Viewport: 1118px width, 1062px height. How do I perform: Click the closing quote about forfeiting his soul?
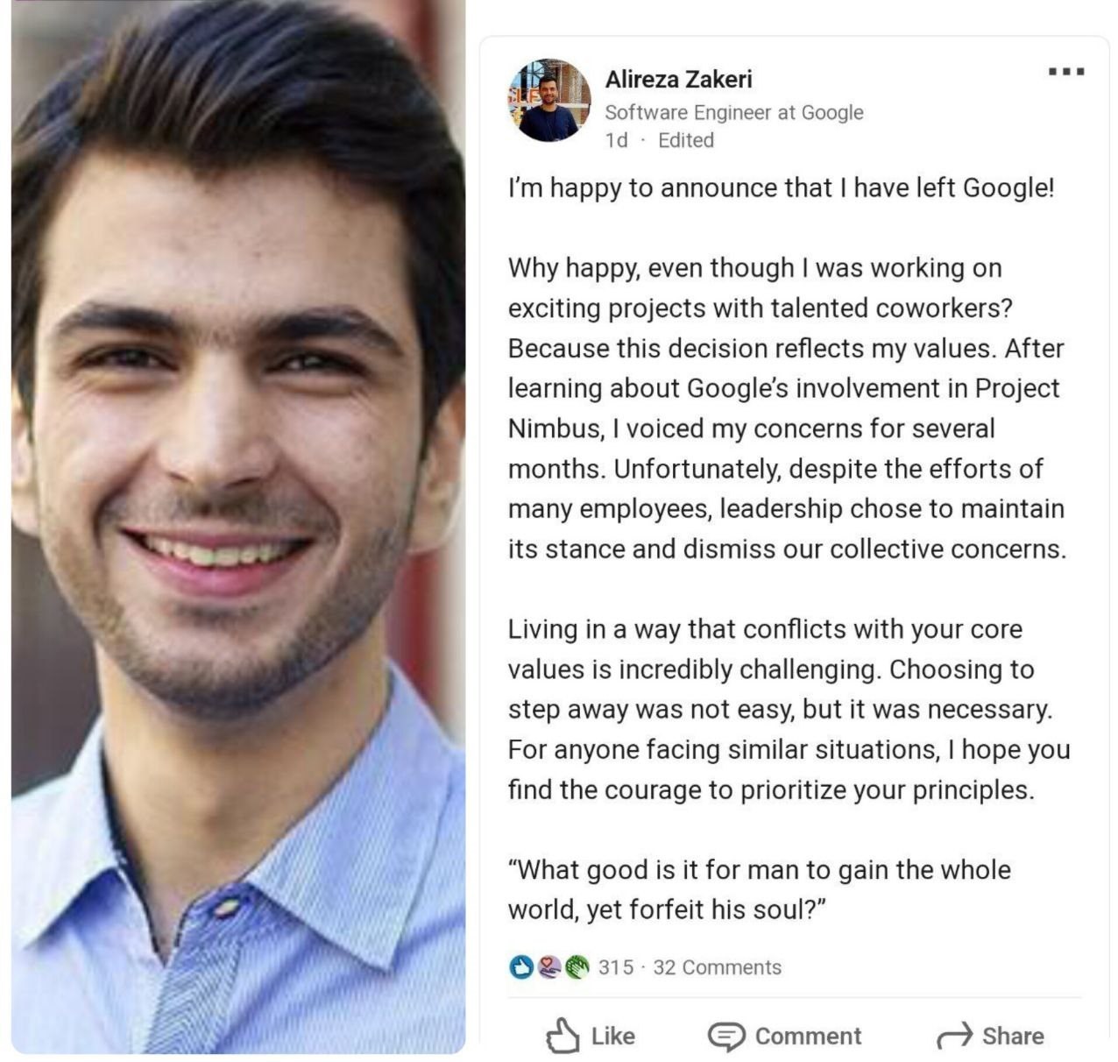pyautogui.click(x=759, y=889)
